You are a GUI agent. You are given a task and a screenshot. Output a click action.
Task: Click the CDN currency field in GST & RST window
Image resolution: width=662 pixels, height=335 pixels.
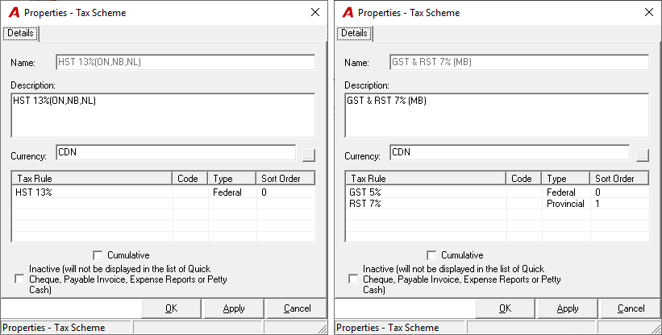tap(510, 152)
